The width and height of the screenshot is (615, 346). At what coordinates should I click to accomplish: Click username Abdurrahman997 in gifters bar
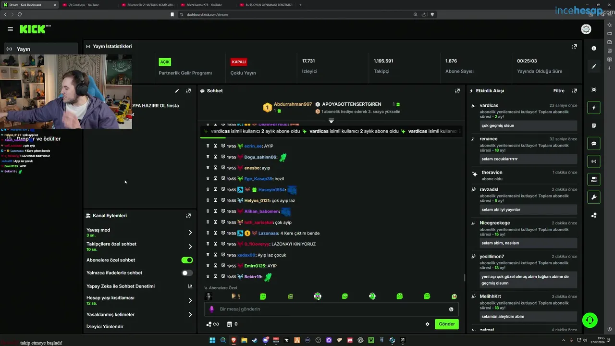coord(293,104)
